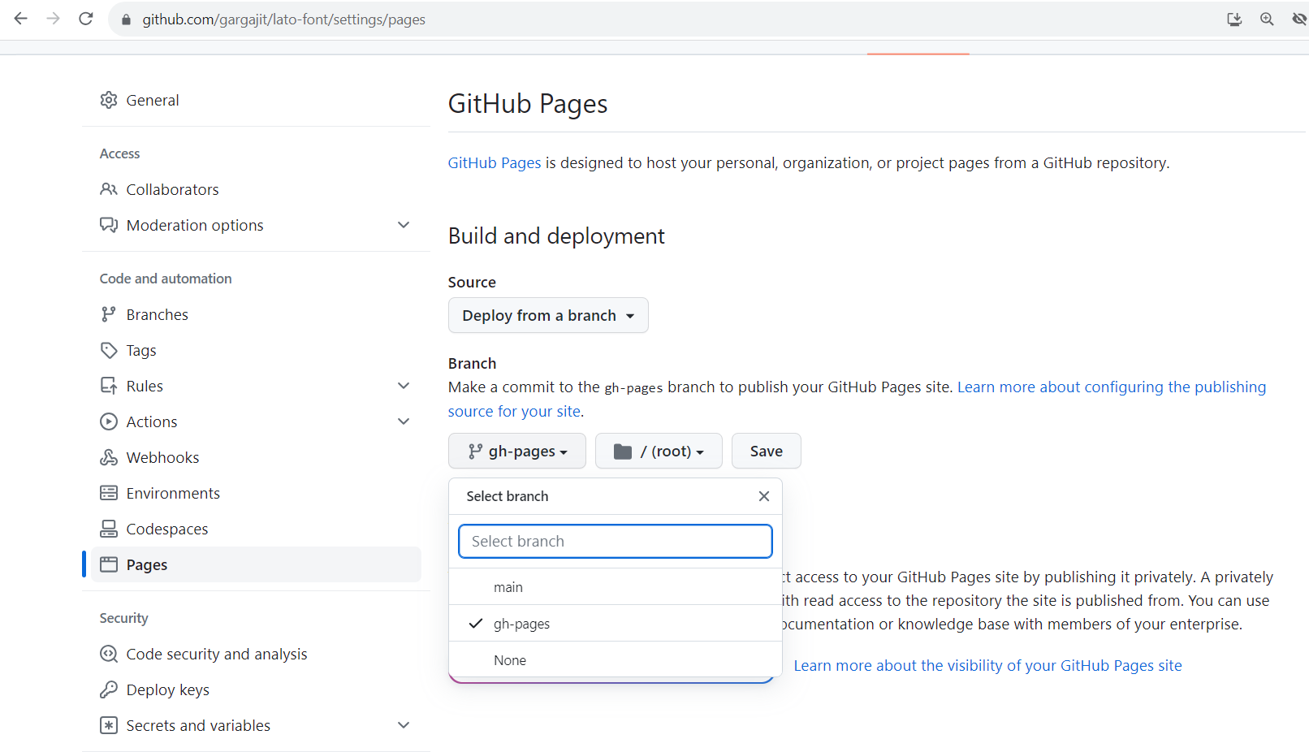The image size is (1309, 752).
Task: Open the / (root) folder dropdown
Action: click(659, 451)
